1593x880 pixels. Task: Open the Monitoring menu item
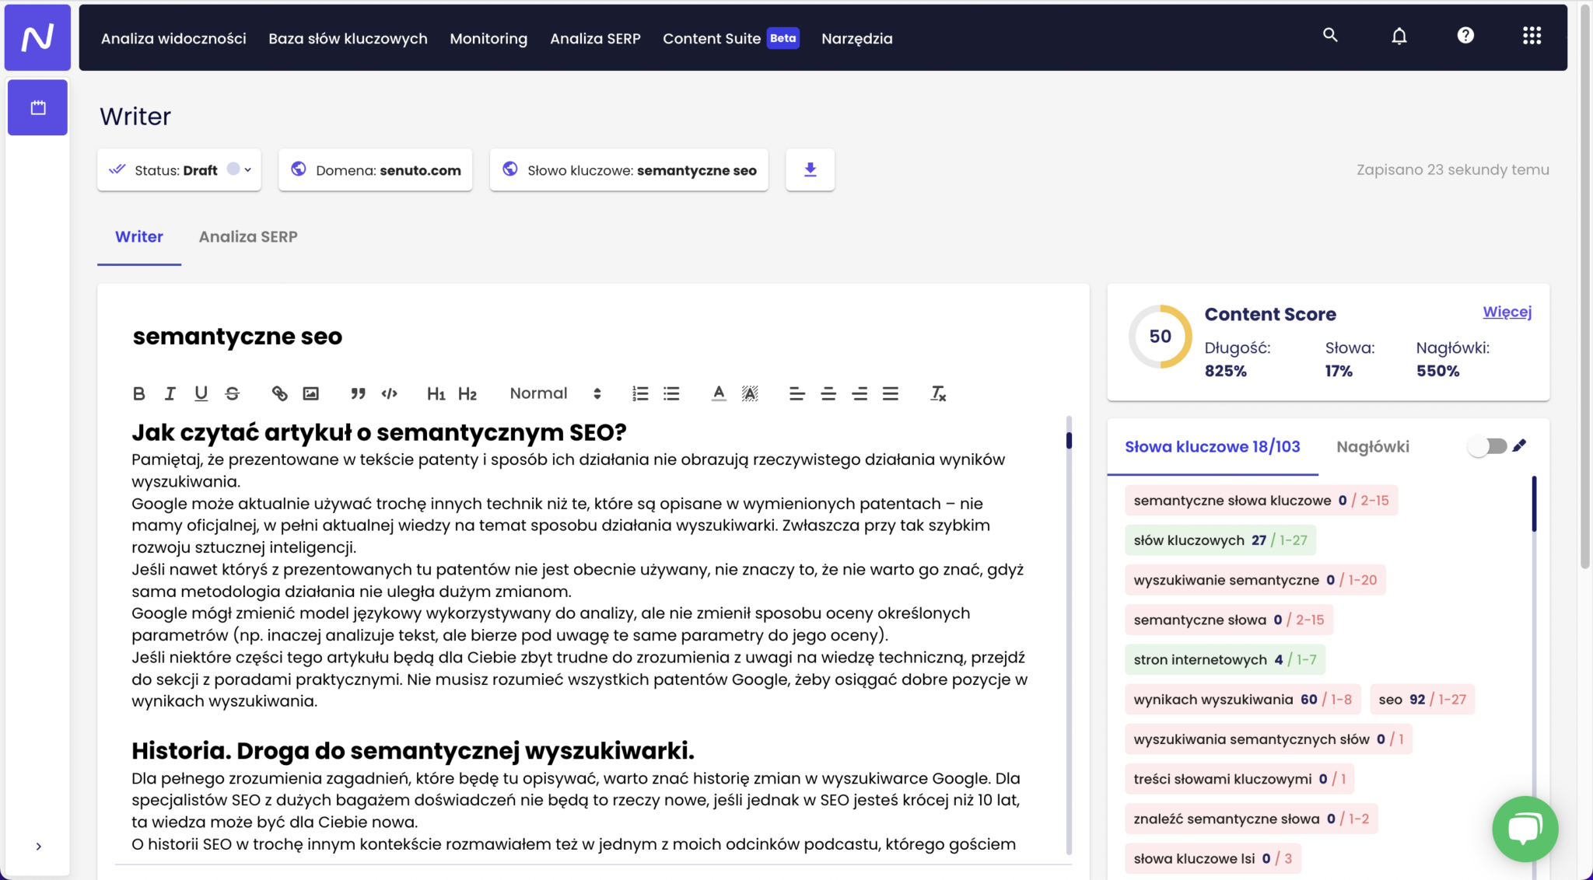[488, 38]
